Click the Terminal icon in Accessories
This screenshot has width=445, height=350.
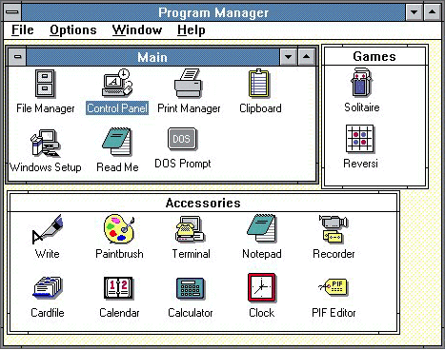[x=190, y=229]
